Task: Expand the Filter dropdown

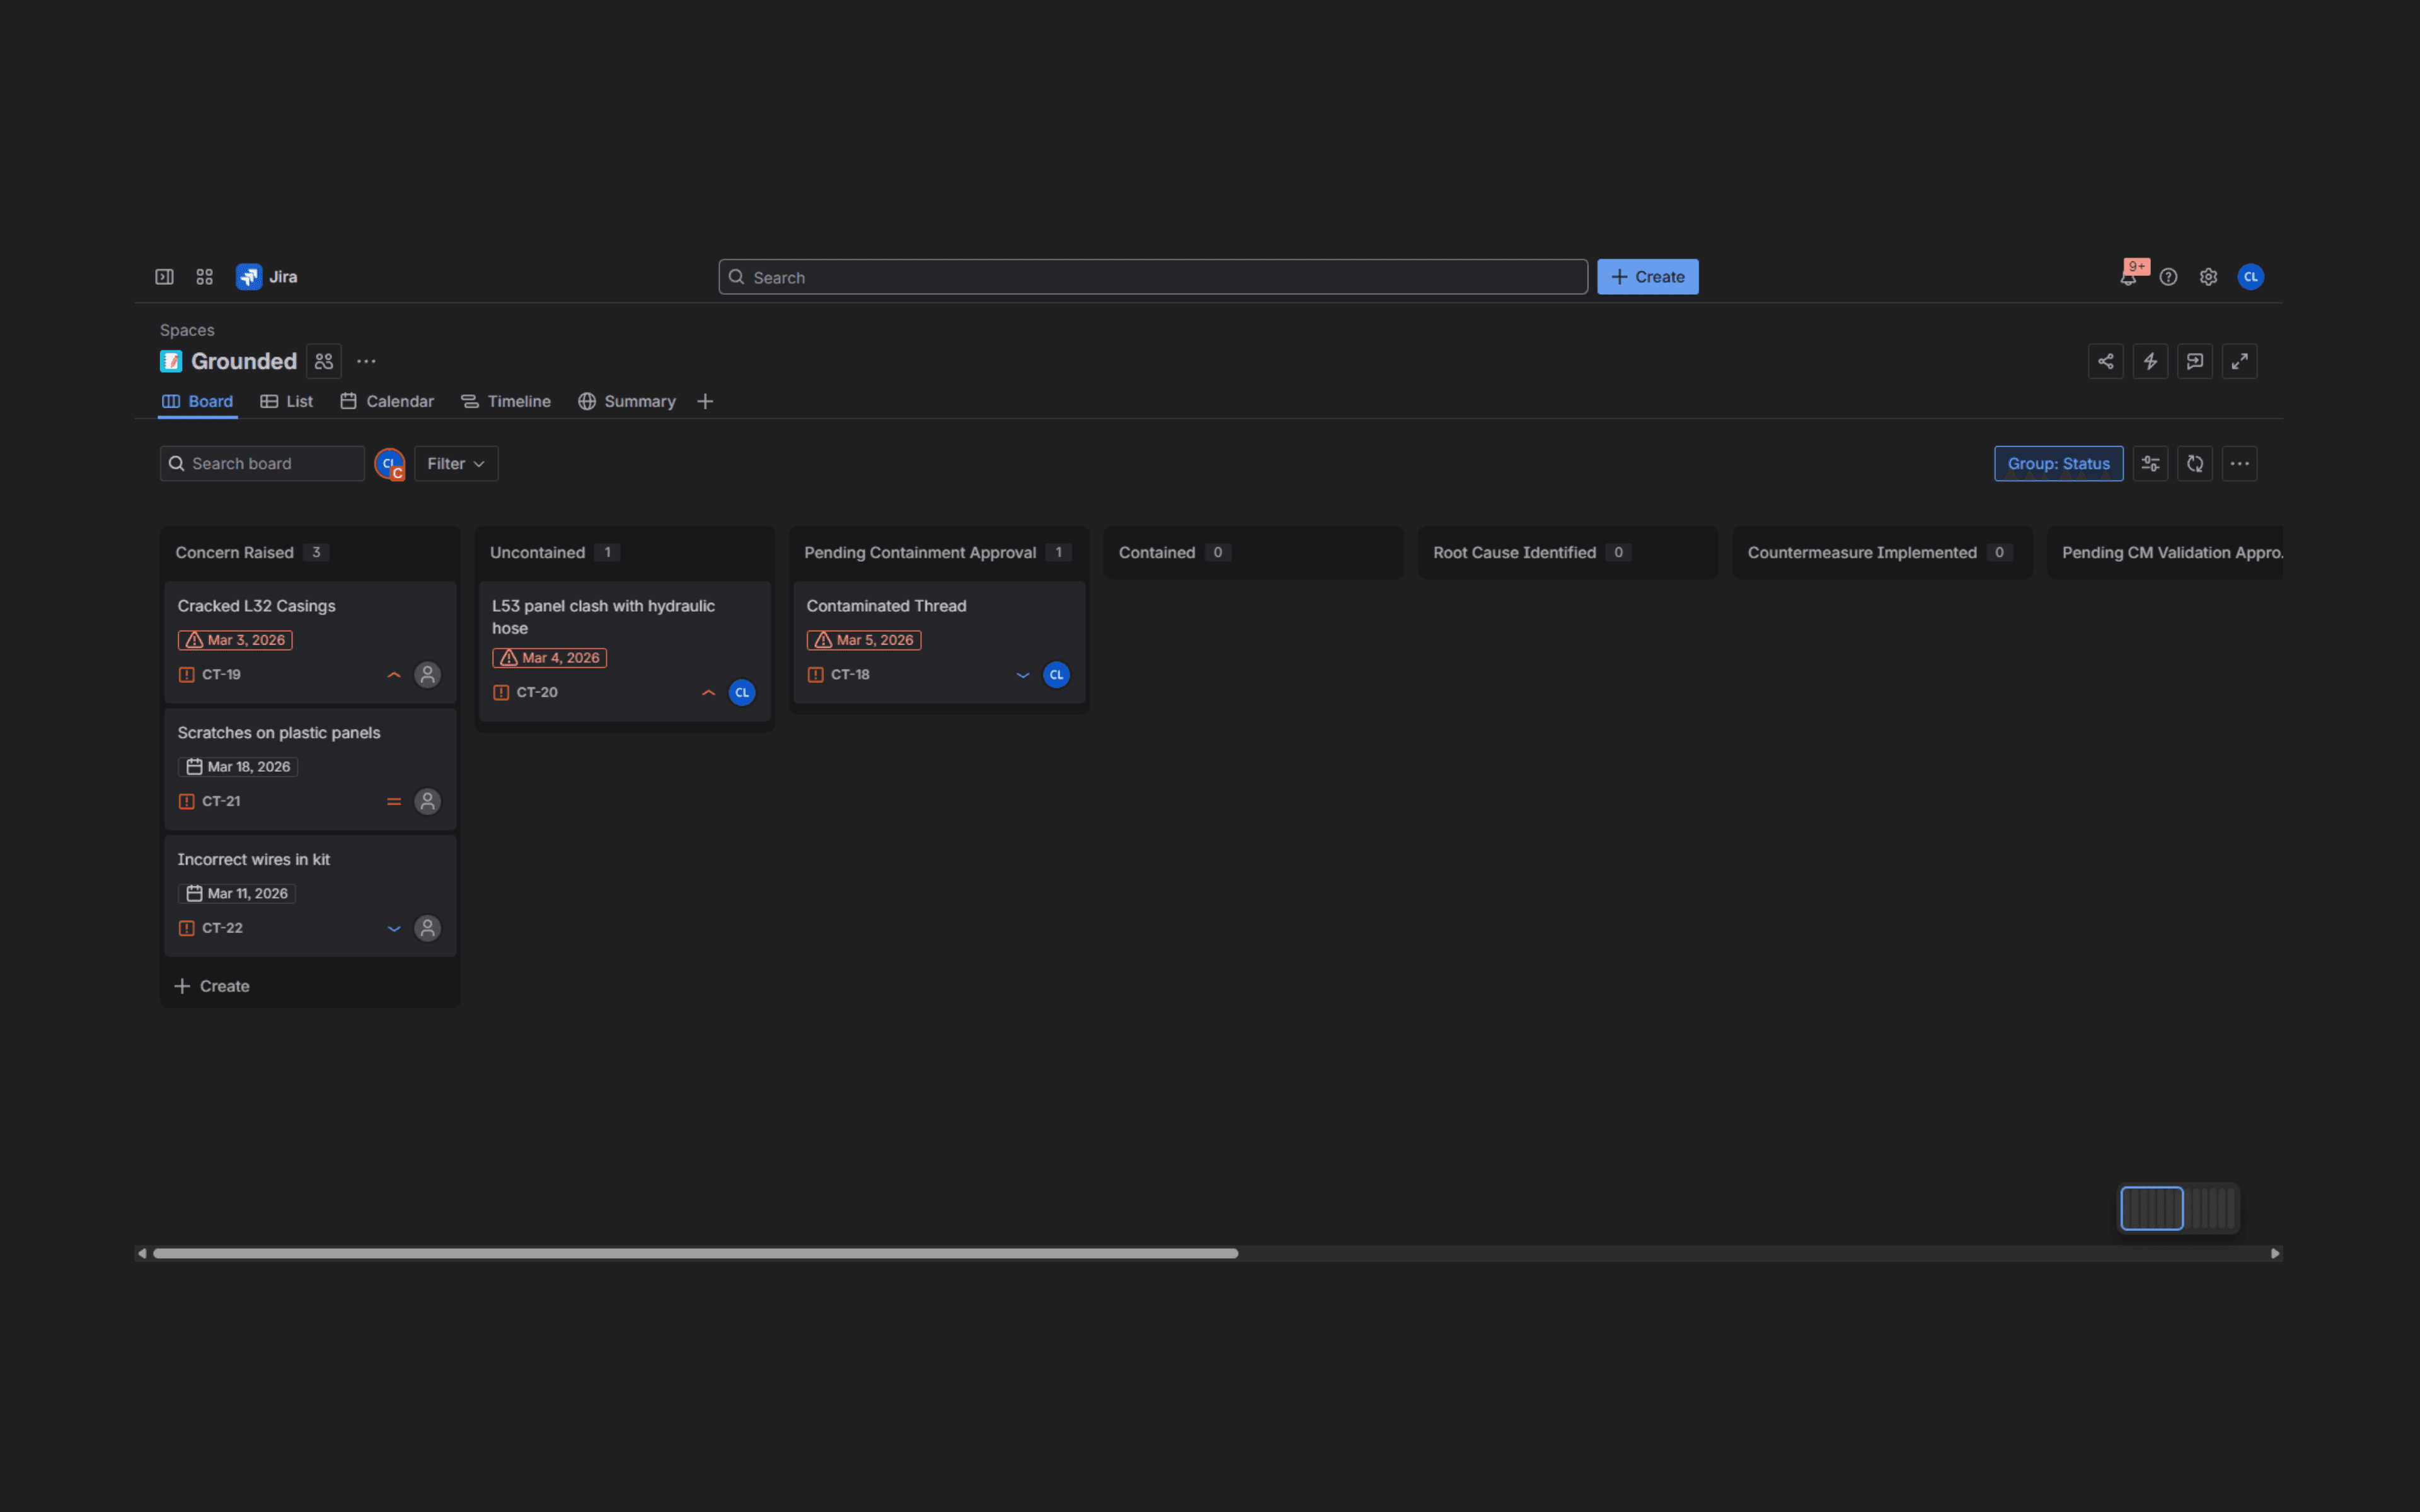Action: pyautogui.click(x=456, y=464)
